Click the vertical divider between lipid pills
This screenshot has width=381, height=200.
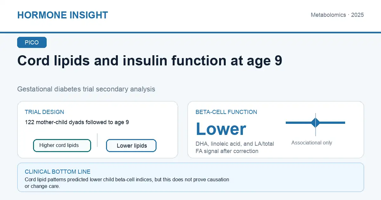click(97, 140)
